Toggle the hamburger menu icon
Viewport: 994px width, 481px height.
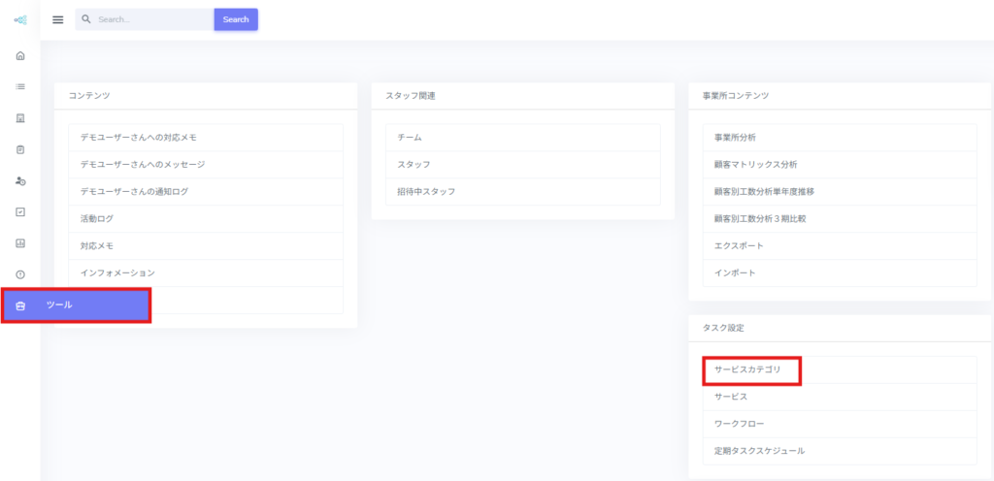(57, 19)
